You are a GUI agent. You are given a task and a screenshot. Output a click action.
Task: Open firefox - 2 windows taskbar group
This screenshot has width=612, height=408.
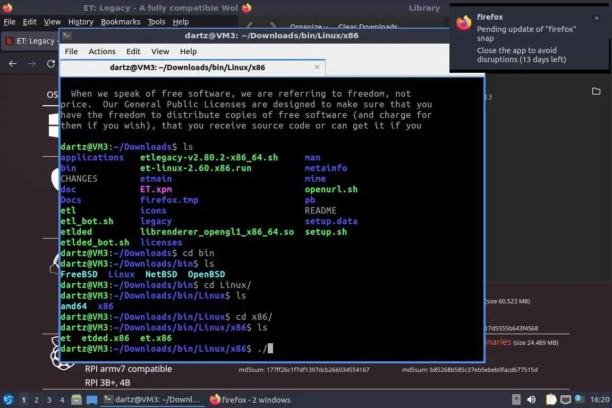pos(250,399)
